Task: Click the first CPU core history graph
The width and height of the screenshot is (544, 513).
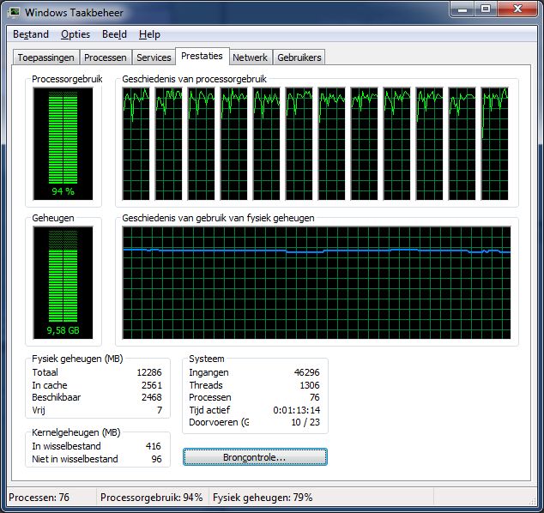Action: coord(136,143)
